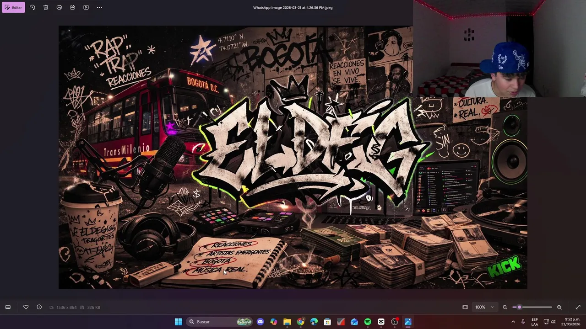Viewport: 586px width, 329px height.
Task: Adjust the zoom slider handle
Action: pyautogui.click(x=519, y=307)
